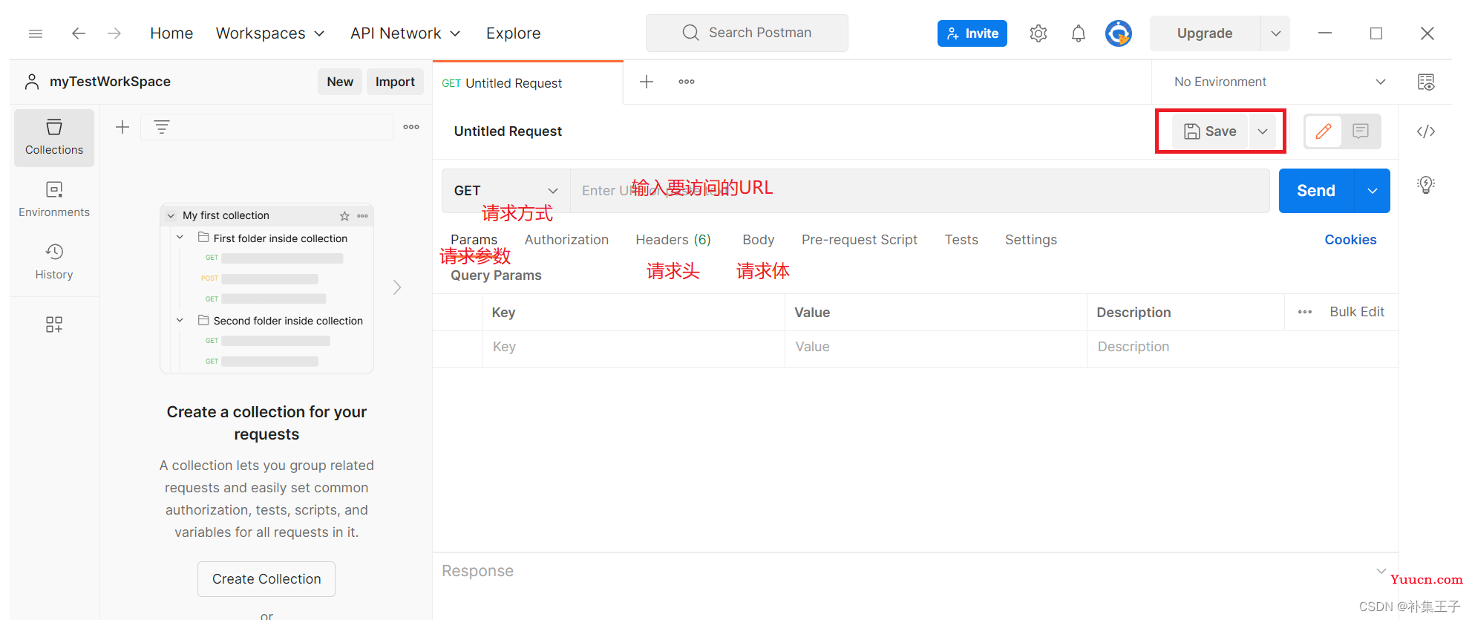Viewport: 1472px width, 620px height.
Task: Switch to the Headers (6) tab
Action: (x=673, y=240)
